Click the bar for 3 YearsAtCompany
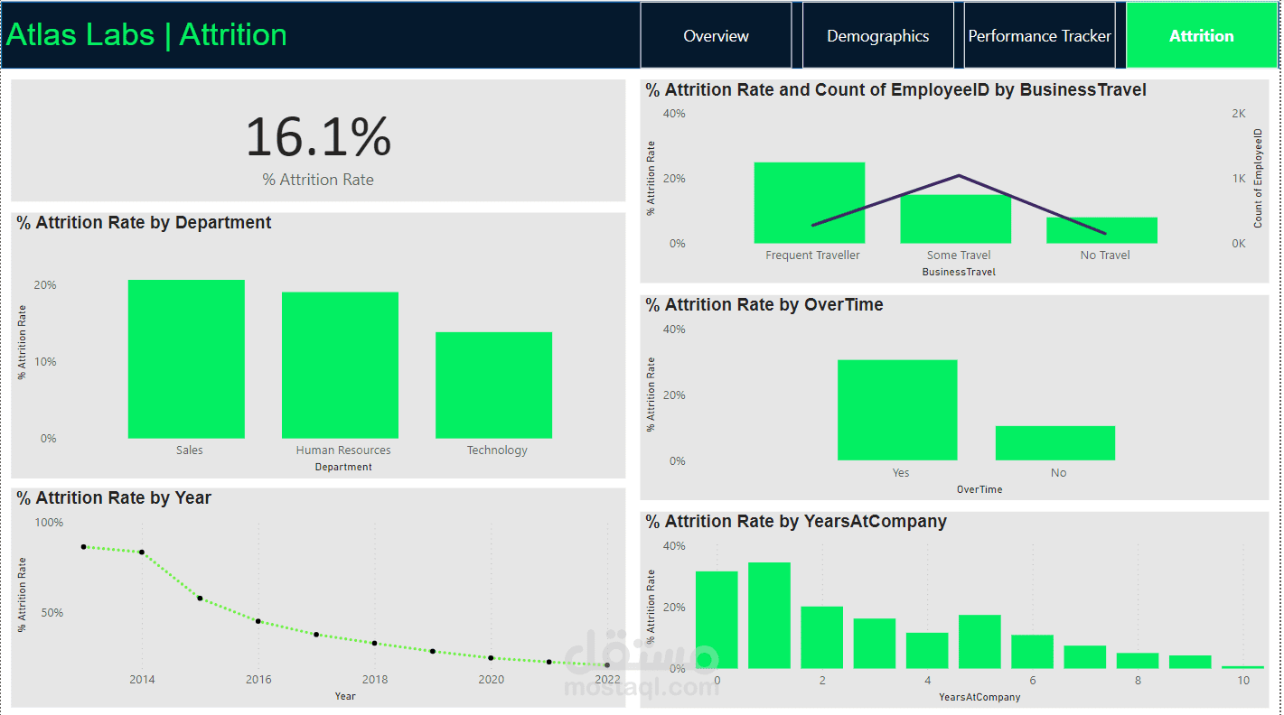Image resolution: width=1284 pixels, height=715 pixels. [875, 644]
